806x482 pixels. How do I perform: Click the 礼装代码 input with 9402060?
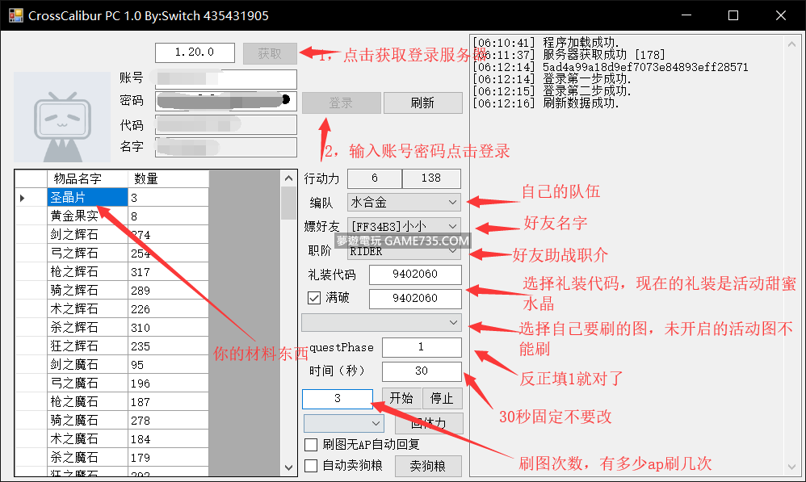415,275
